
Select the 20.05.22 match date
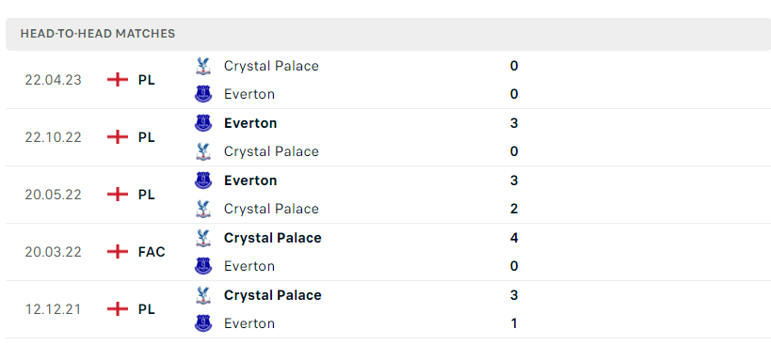53,195
